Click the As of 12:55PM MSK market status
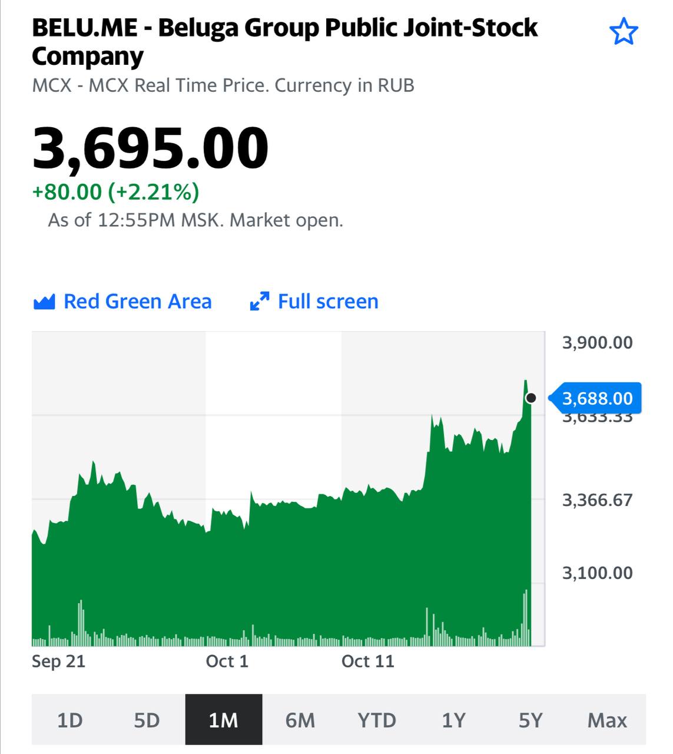 tap(195, 220)
